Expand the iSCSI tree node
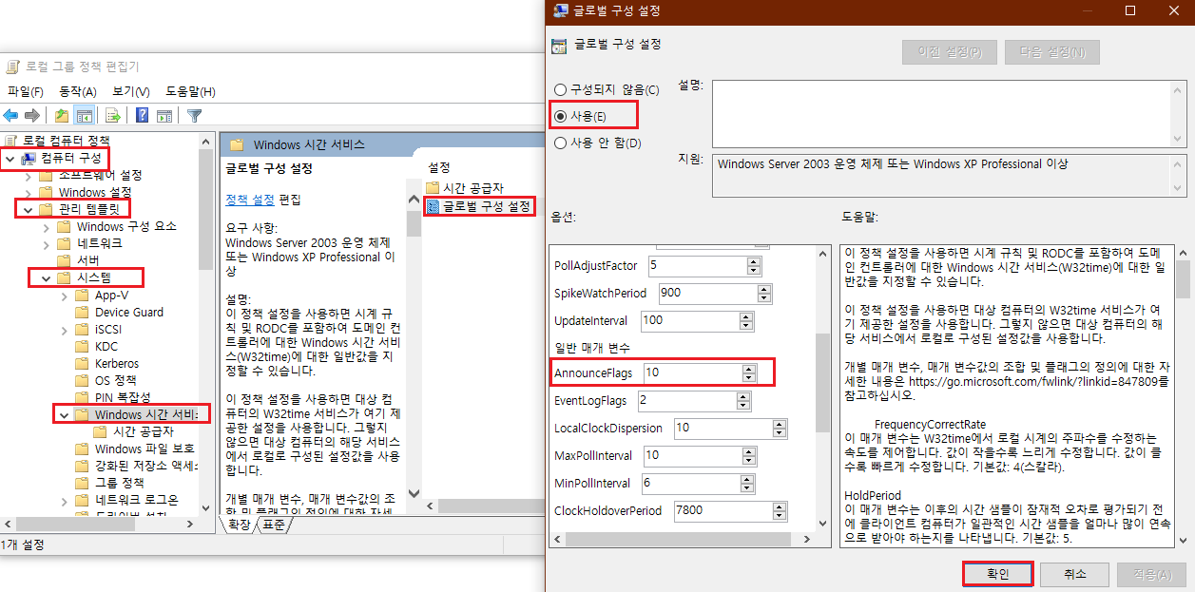 (64, 329)
